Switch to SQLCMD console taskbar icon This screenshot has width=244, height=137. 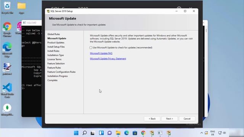click(x=160, y=133)
